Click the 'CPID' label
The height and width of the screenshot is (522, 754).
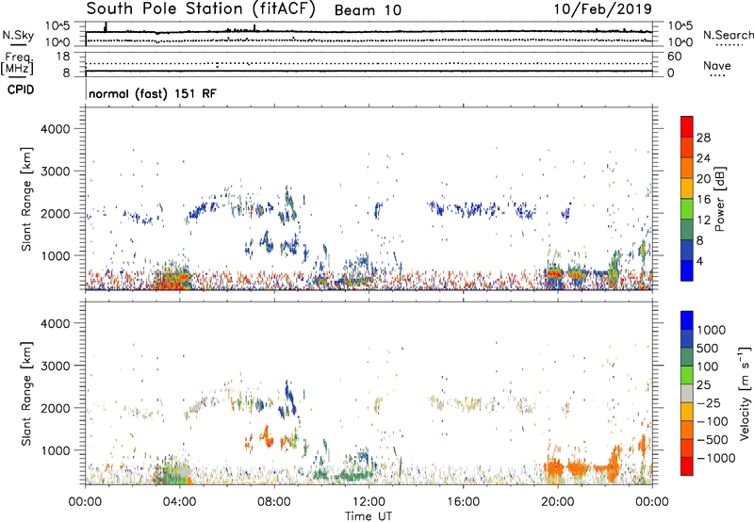coord(21,90)
